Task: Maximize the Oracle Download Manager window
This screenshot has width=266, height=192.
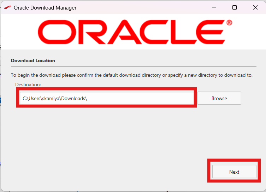Action: coord(235,7)
